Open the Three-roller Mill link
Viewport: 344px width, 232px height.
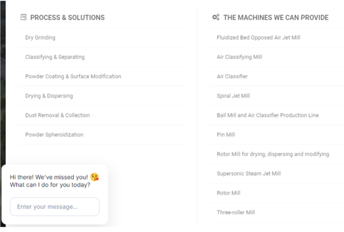[236, 213]
